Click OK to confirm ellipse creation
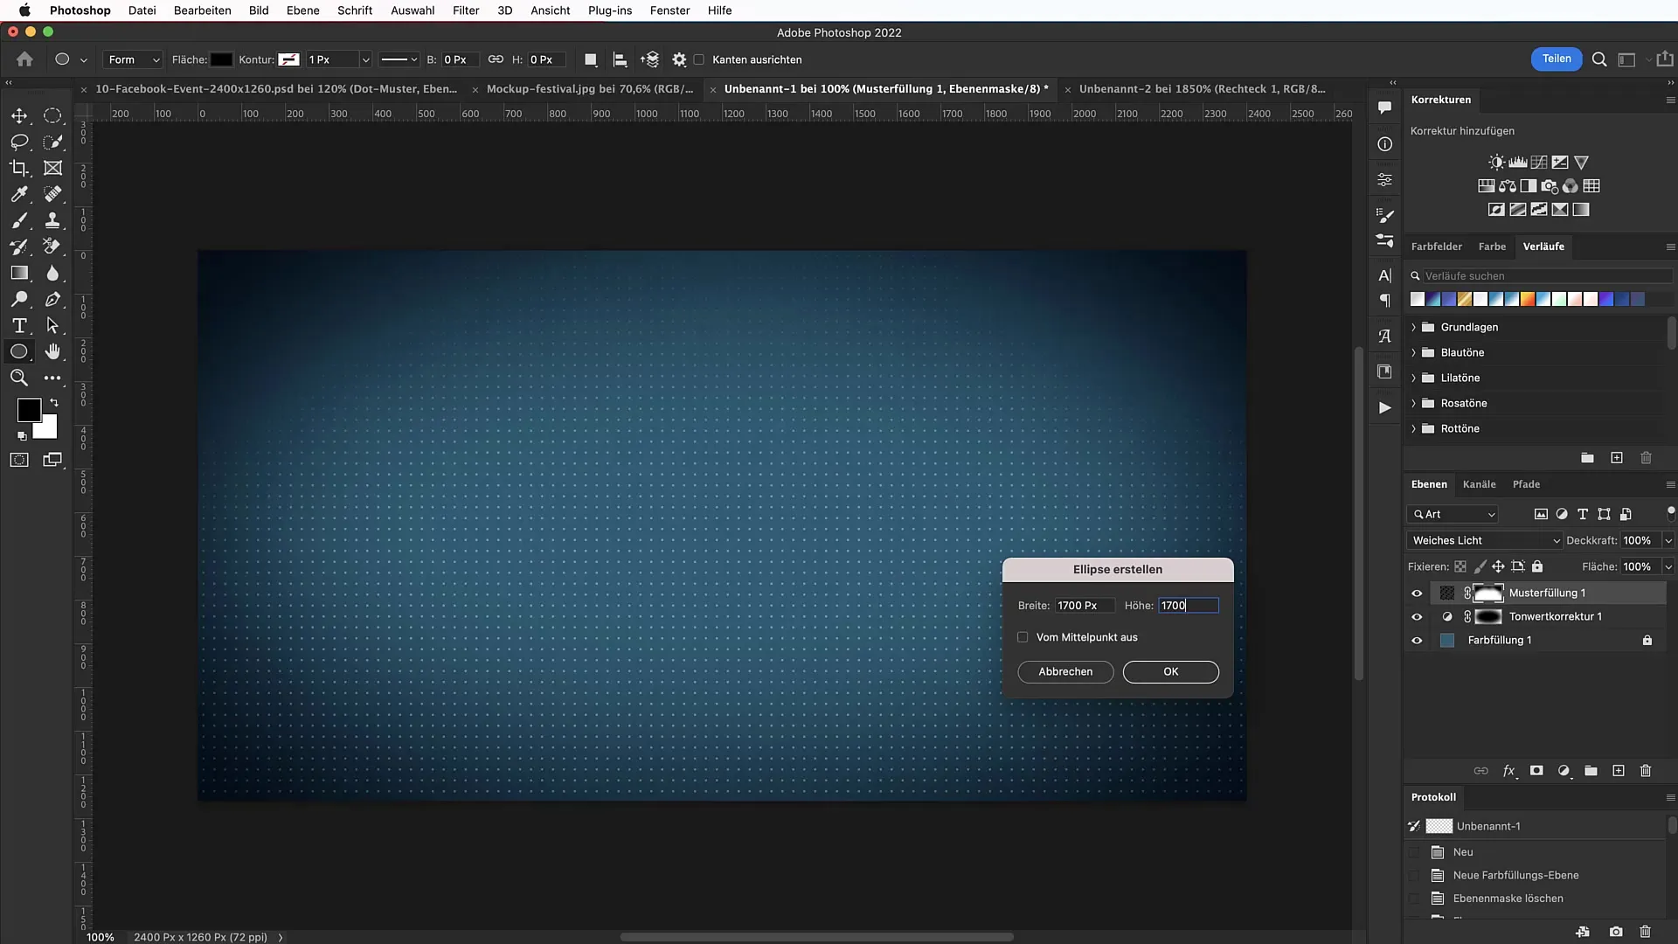Image resolution: width=1678 pixels, height=944 pixels. point(1169,670)
